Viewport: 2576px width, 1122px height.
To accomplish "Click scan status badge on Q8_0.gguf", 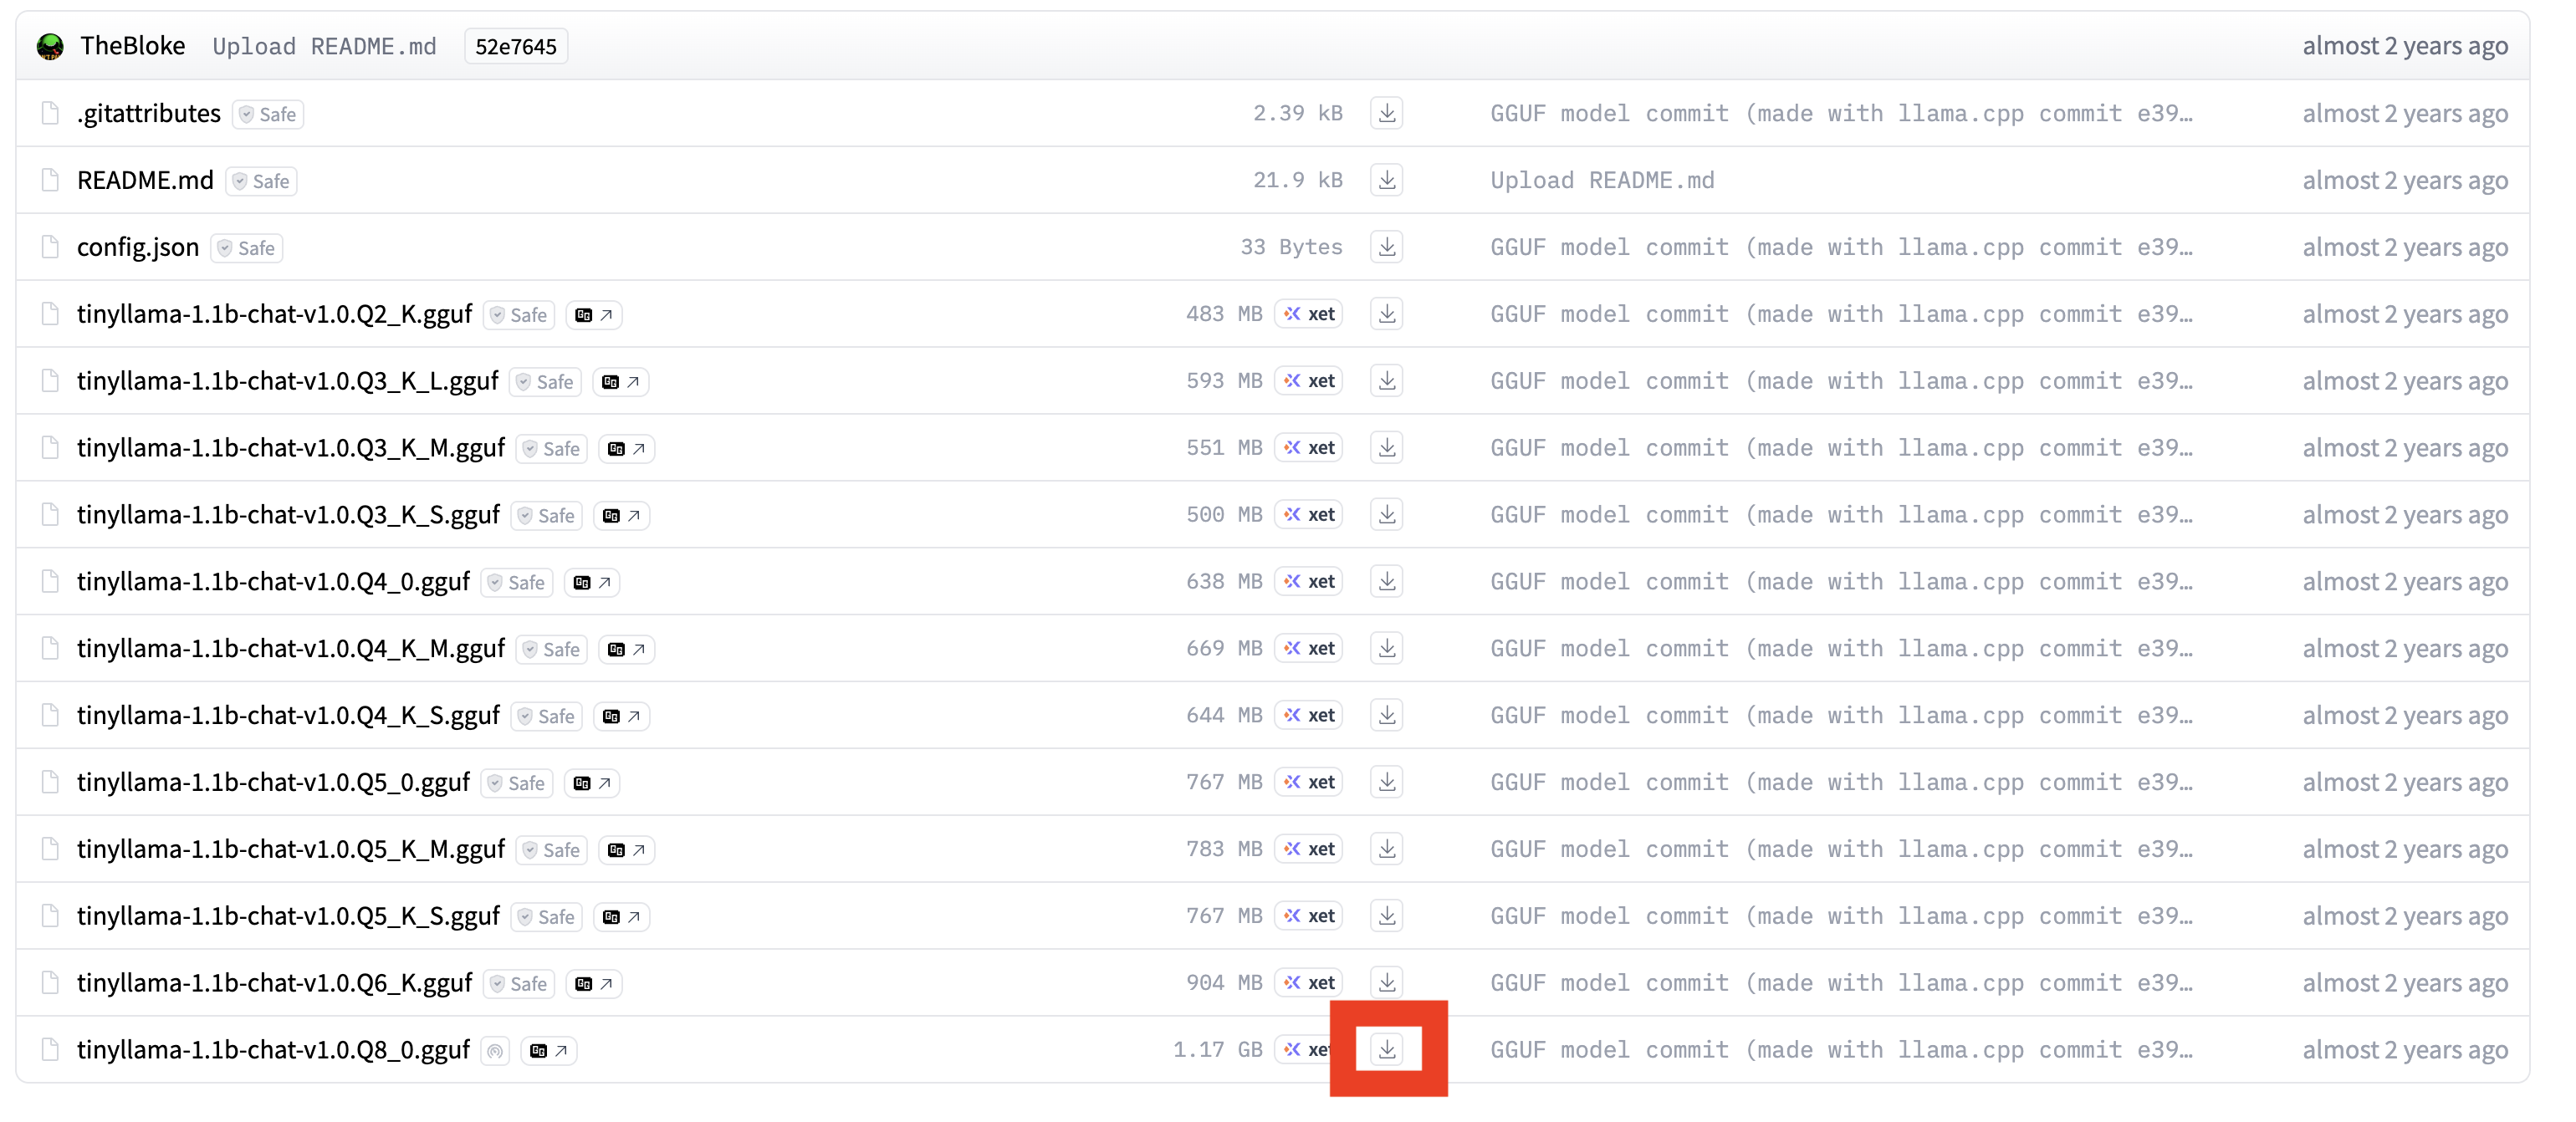I will pos(495,1051).
